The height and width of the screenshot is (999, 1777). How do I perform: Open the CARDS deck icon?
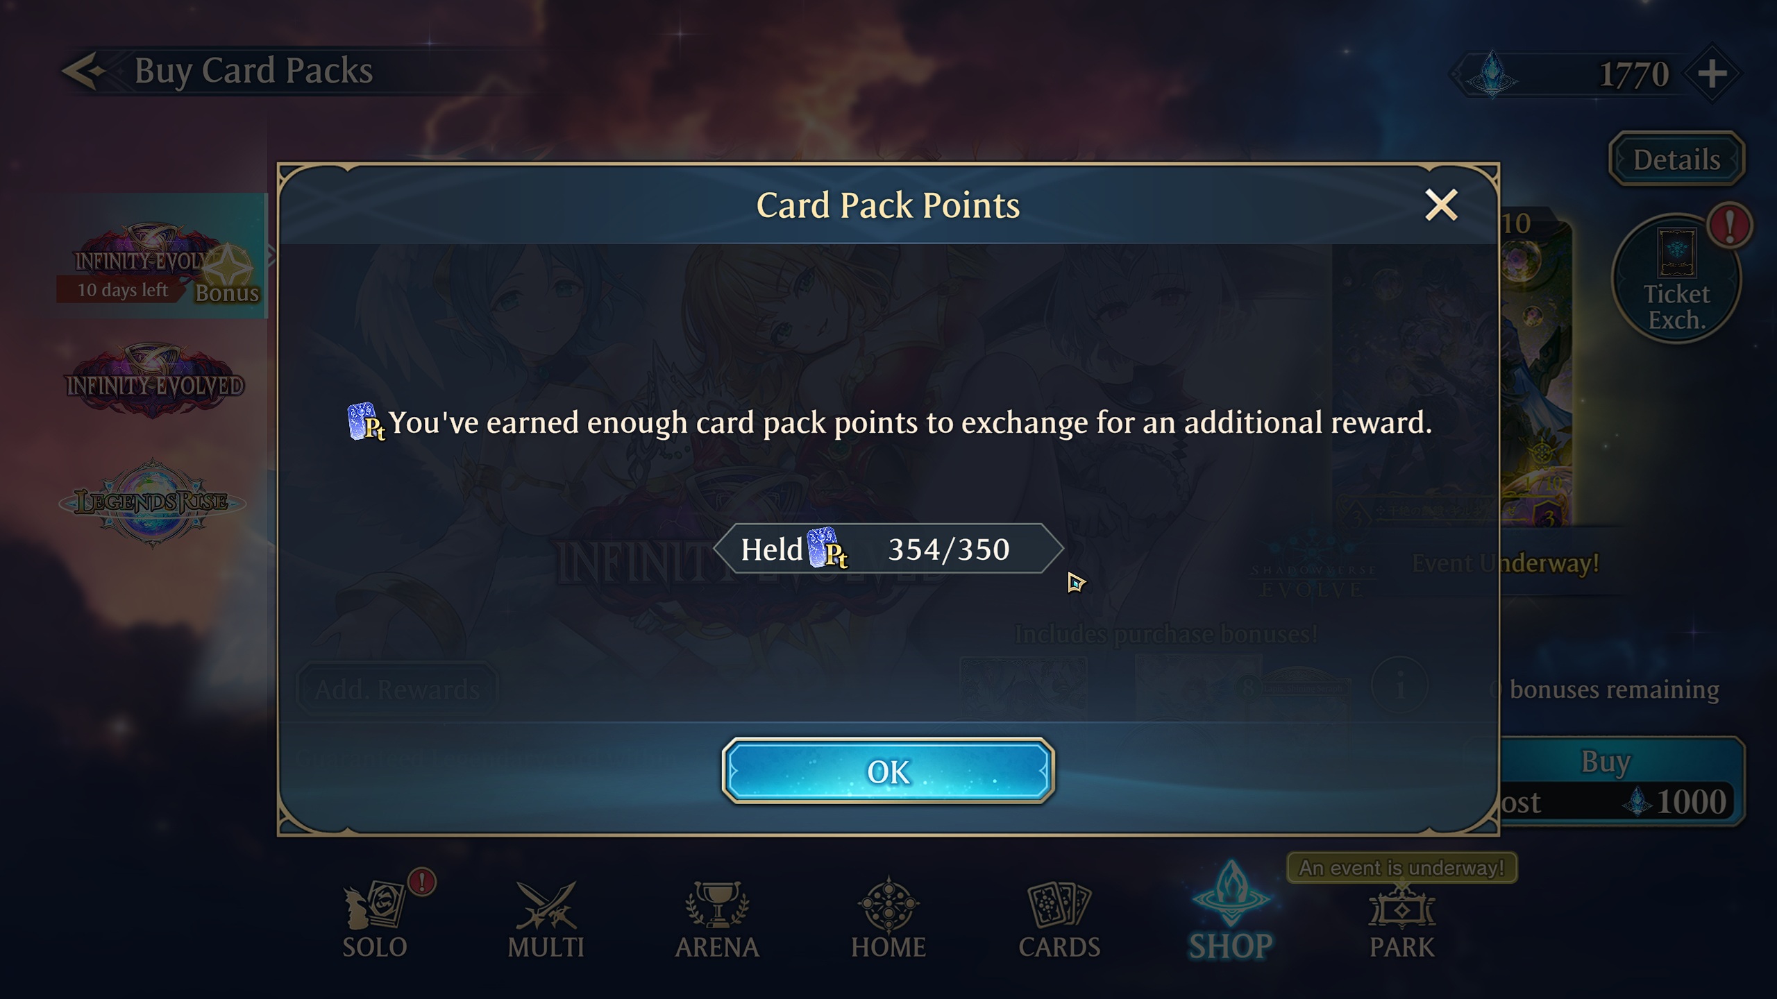(1059, 919)
